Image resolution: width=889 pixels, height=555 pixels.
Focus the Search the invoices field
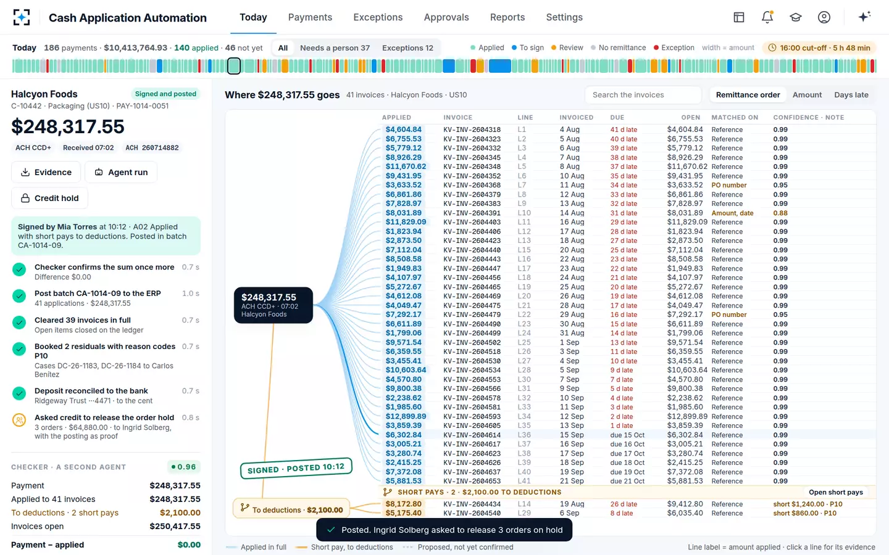[643, 95]
